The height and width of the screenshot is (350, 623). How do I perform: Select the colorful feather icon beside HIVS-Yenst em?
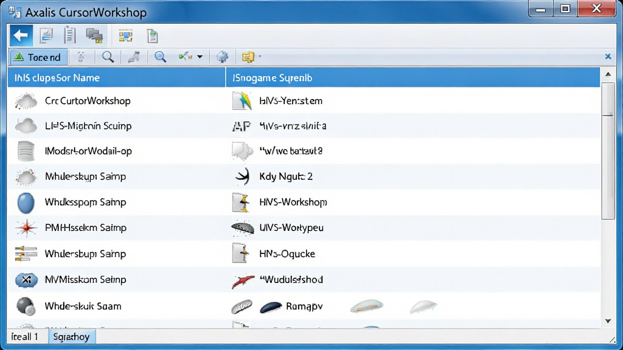coord(242,101)
